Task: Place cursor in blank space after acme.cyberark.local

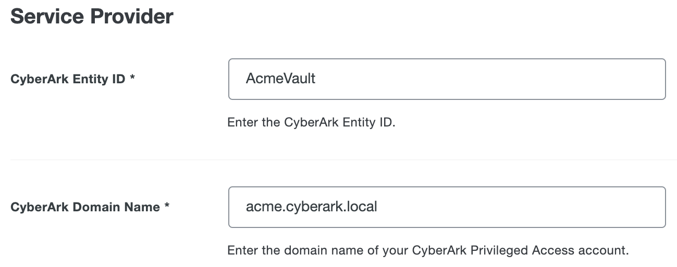Action: (521, 207)
